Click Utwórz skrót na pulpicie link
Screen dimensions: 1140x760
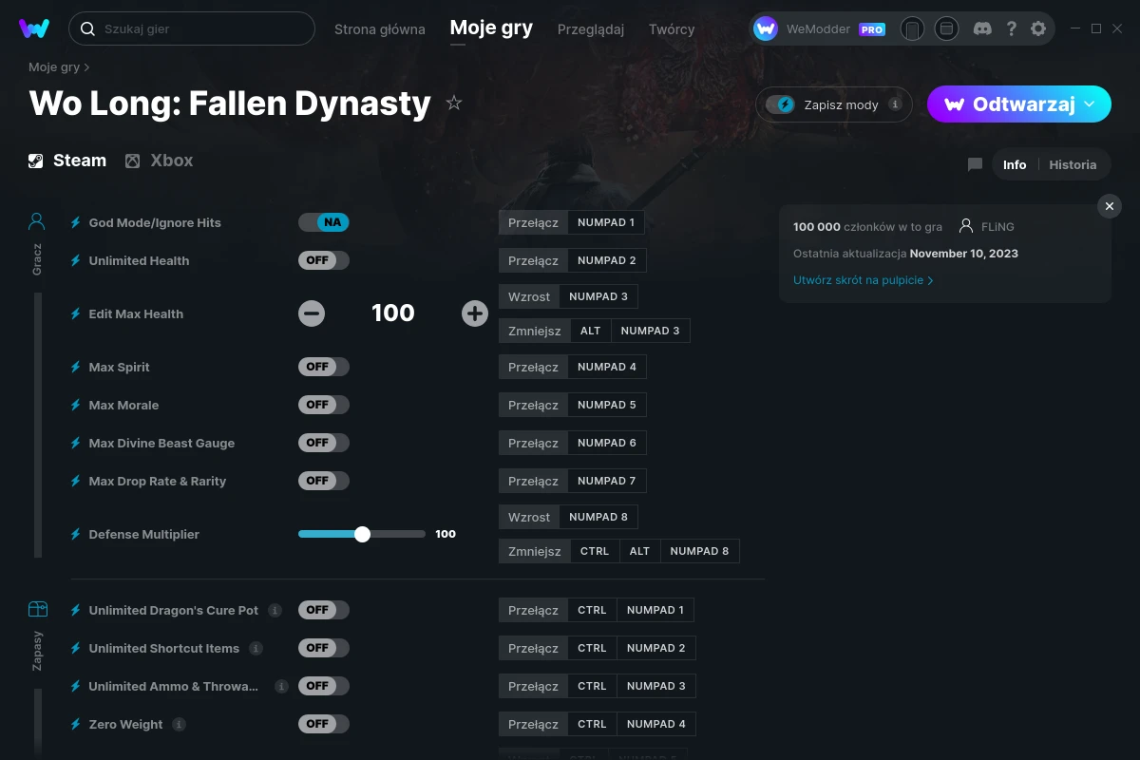[x=863, y=280]
